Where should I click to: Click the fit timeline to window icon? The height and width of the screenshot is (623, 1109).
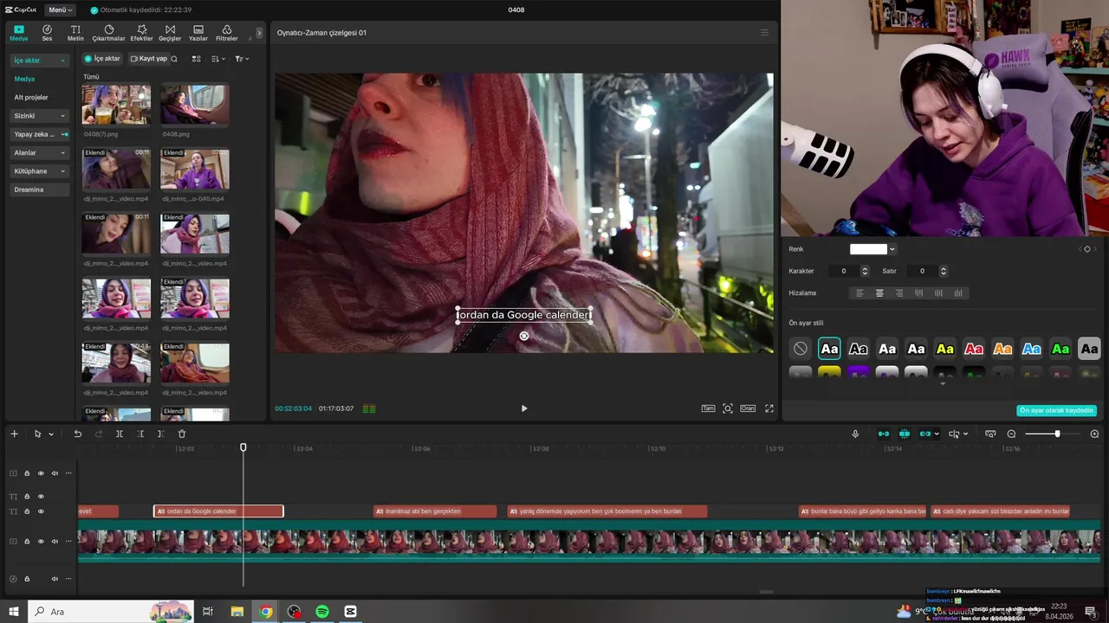[990, 434]
